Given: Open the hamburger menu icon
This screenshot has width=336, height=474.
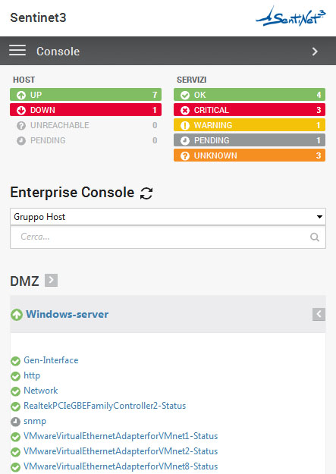Looking at the screenshot, I should (x=17, y=51).
